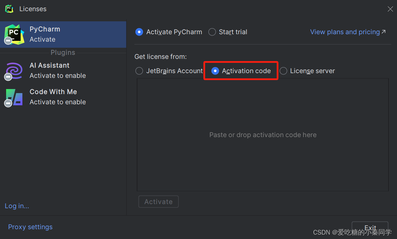Screen dimensions: 397x239
Task: Select Code With Me plugin entry
Action: 63,97
